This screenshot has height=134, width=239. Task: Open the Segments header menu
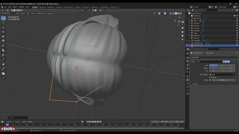tap(50, 13)
